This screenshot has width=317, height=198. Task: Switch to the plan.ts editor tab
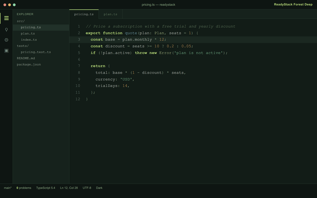[x=110, y=14]
